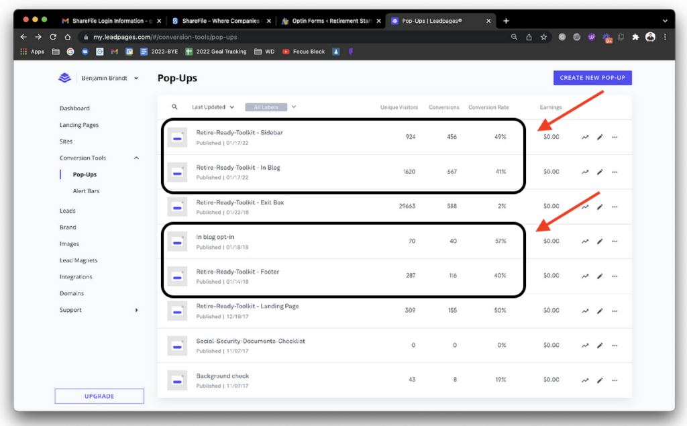Open analytics for Retire-Ready-Toolkit - Sidebar
Viewport: 687px width, 426px height.
point(585,137)
